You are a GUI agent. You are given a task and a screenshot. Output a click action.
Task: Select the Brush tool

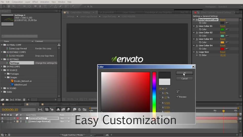(51, 6)
